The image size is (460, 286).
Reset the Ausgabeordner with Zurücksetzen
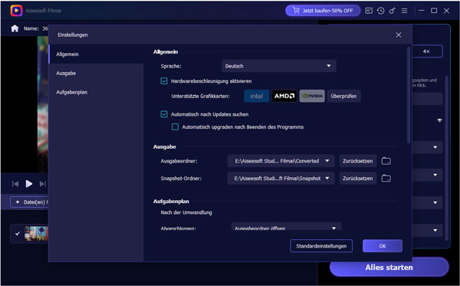point(358,161)
